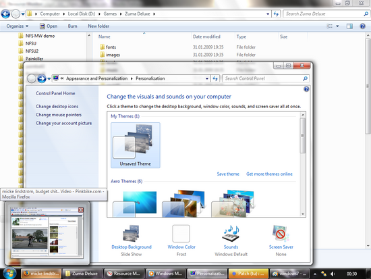
Task: Click Get more themes online link
Action: coord(269,174)
